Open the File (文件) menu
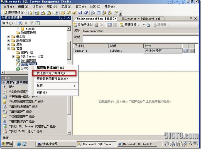Screen dimensions: 201x149 (9, 7)
